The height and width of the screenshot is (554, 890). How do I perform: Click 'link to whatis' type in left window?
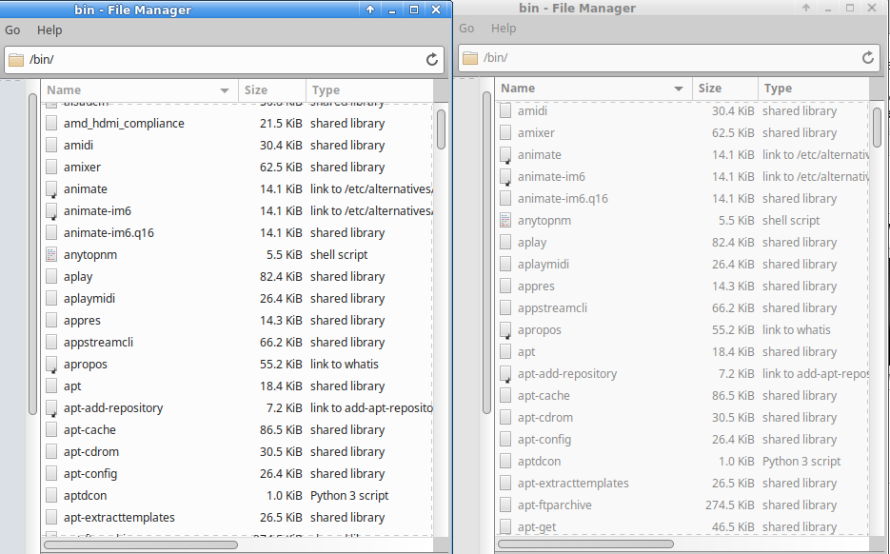[344, 365]
